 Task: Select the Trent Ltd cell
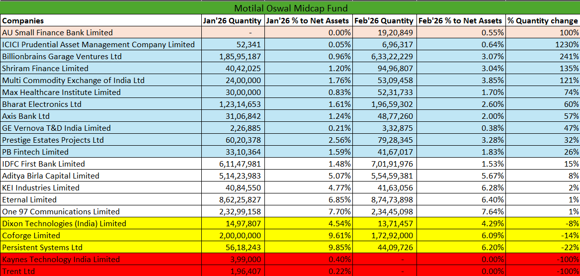tap(100, 271)
